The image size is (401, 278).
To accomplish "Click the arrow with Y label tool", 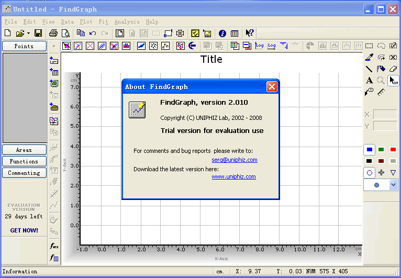I will [369, 92].
